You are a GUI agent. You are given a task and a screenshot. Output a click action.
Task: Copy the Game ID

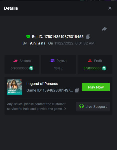pos(77,90)
